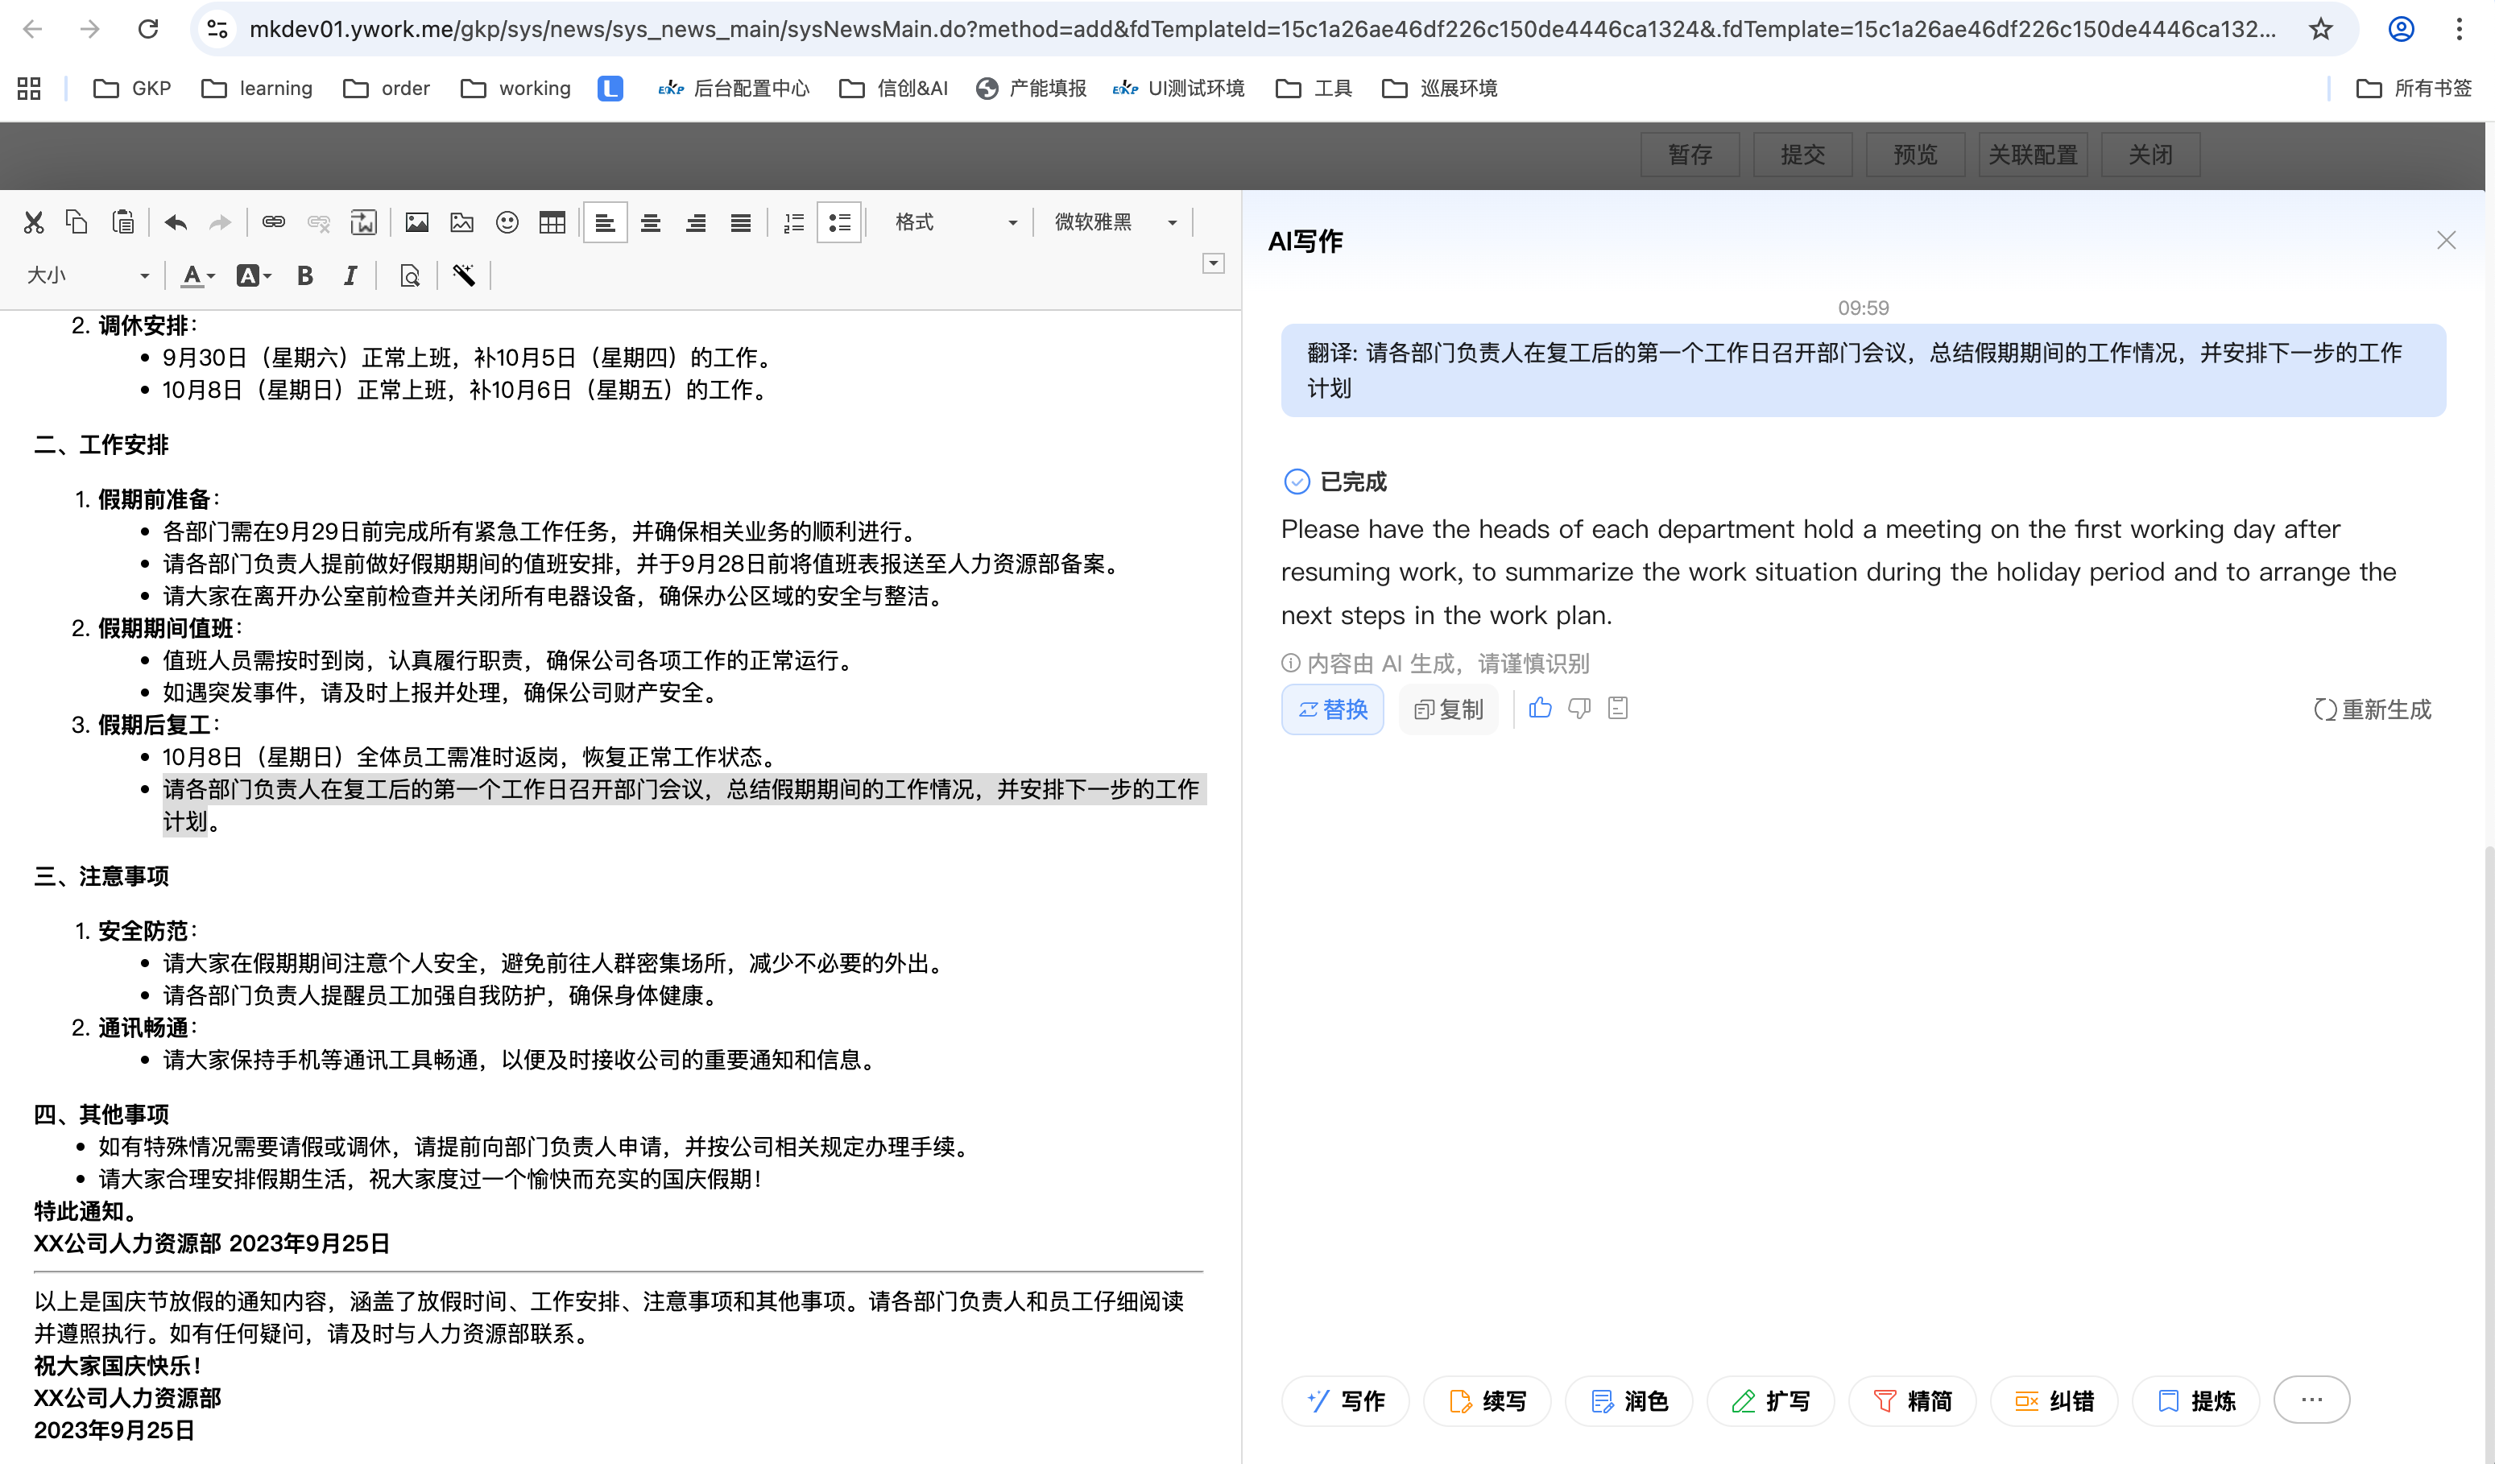Click the magic wand toolbar icon

pyautogui.click(x=463, y=276)
